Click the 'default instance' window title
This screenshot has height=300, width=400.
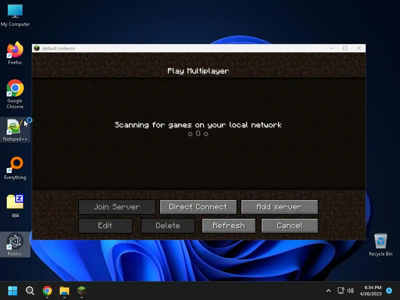tap(59, 48)
